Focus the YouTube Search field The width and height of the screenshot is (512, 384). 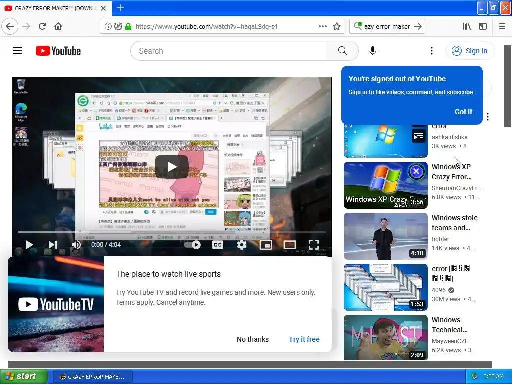(229, 51)
